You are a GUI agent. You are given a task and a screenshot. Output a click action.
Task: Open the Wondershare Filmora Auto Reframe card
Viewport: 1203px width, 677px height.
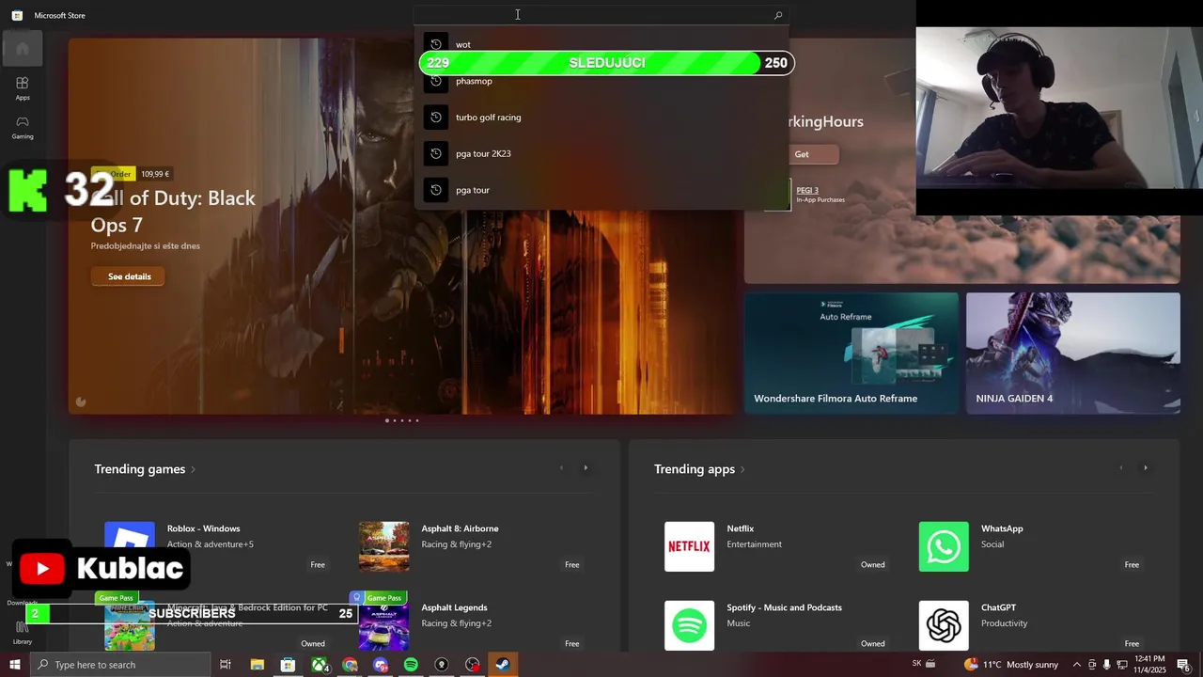(x=851, y=353)
